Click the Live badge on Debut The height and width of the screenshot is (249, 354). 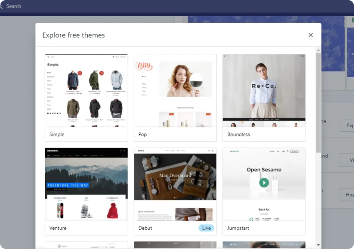click(206, 228)
